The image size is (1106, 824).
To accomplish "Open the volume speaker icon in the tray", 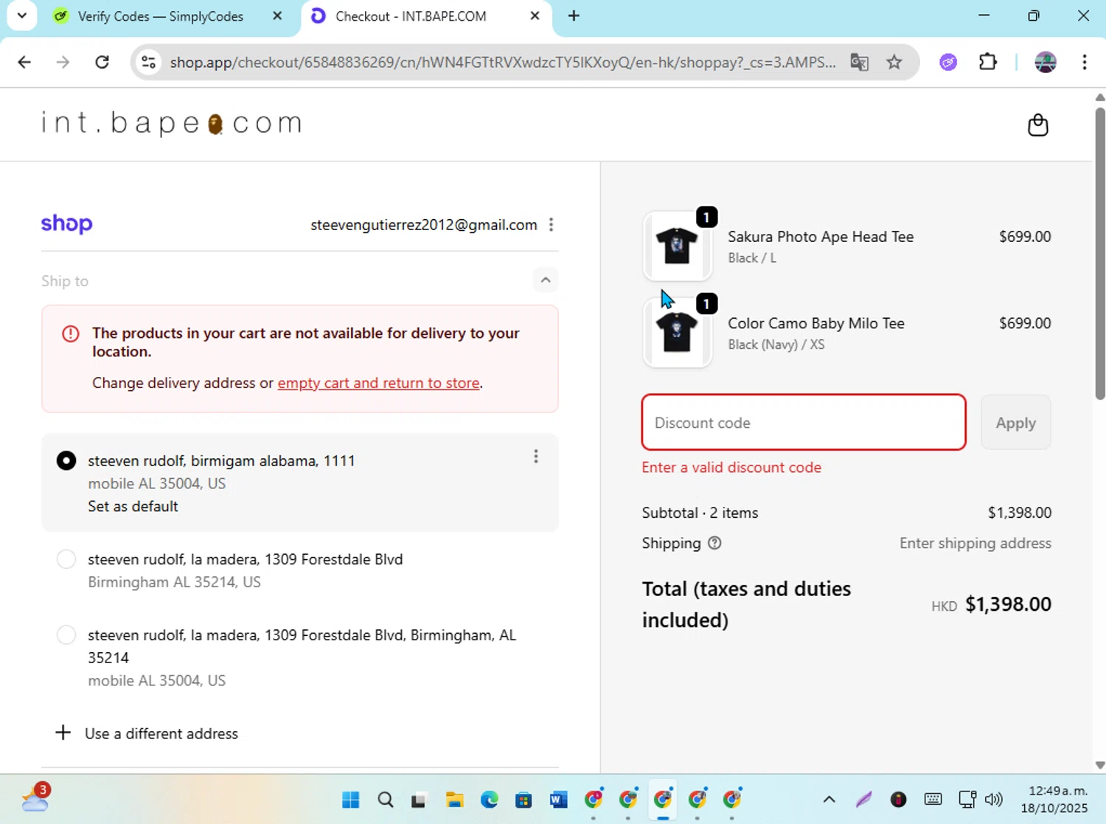I will point(994,800).
